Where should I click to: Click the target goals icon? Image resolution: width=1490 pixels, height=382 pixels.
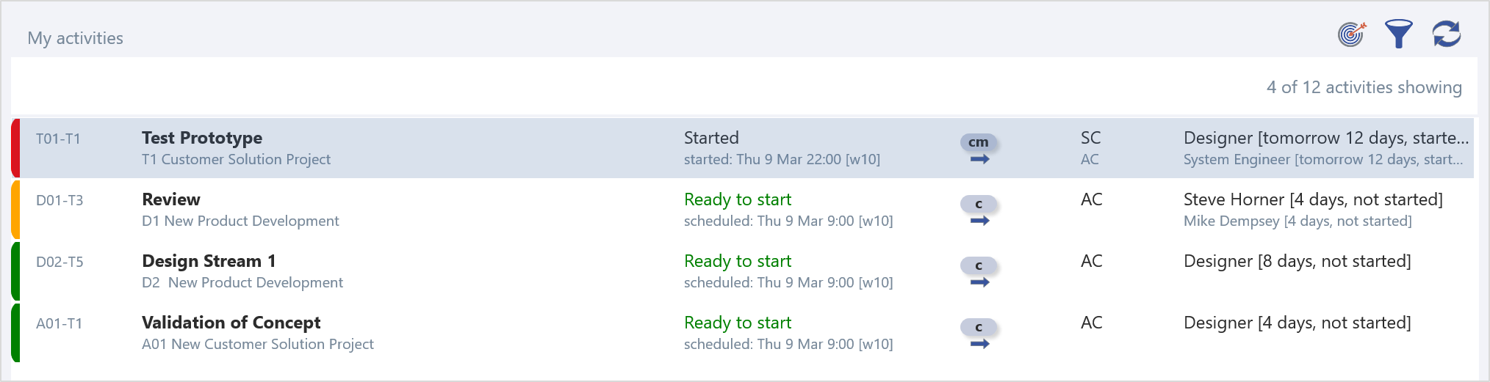[1351, 34]
